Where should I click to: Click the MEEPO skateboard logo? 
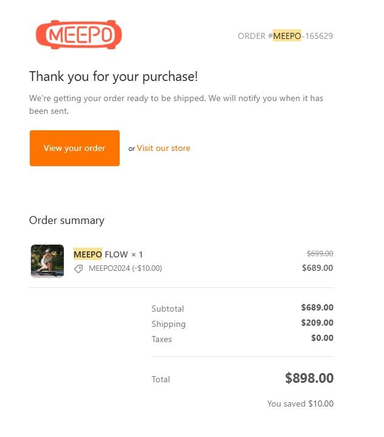[x=78, y=35]
